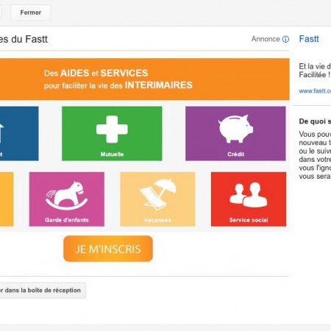Select the Vacances beach chair tile
Screen dimensions: 331x331
[157, 199]
